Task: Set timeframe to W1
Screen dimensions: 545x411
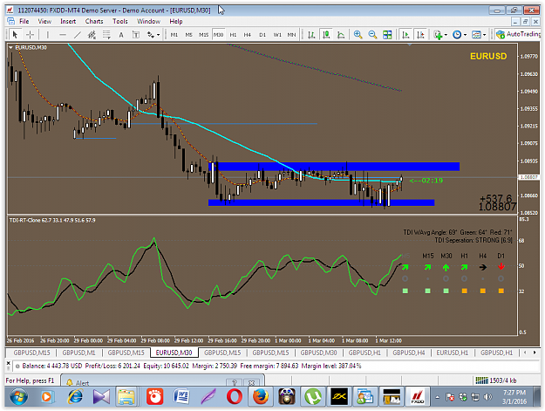Action: tap(277, 35)
